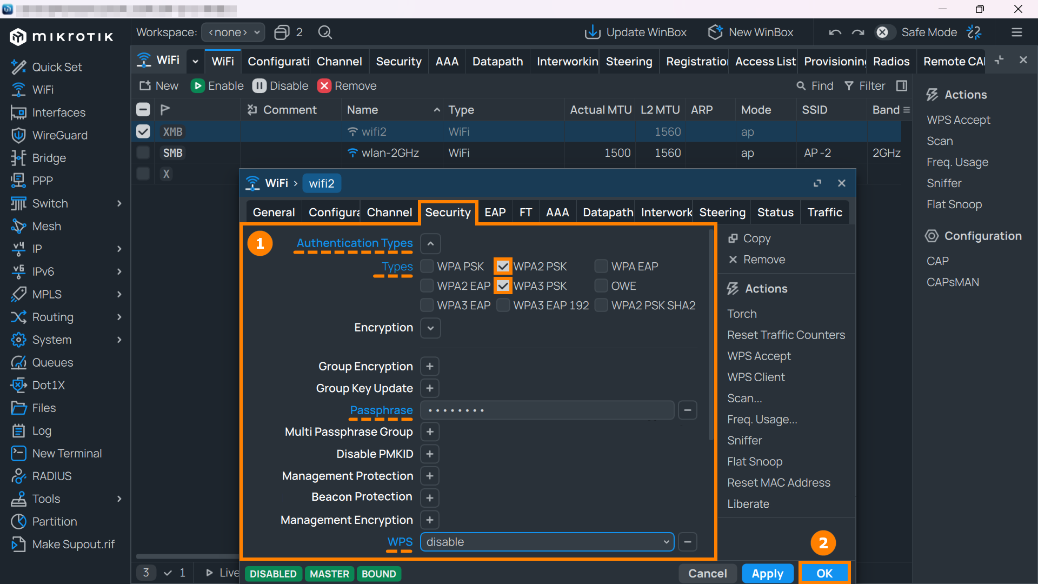Switch to the General tab in wifi2 dialog
The width and height of the screenshot is (1038, 584).
pos(274,213)
